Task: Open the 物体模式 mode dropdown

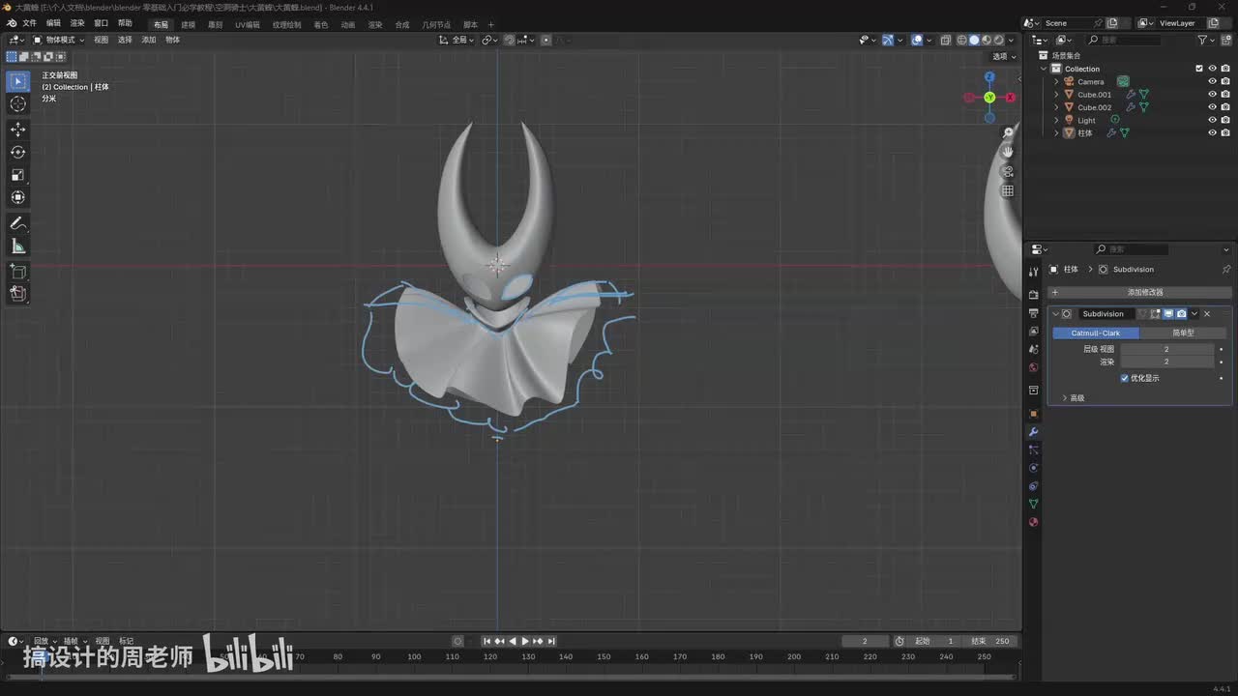Action: 59,40
